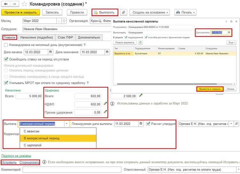
Task: Enable Командировка на неполный день checkbox
Action: 6,45
